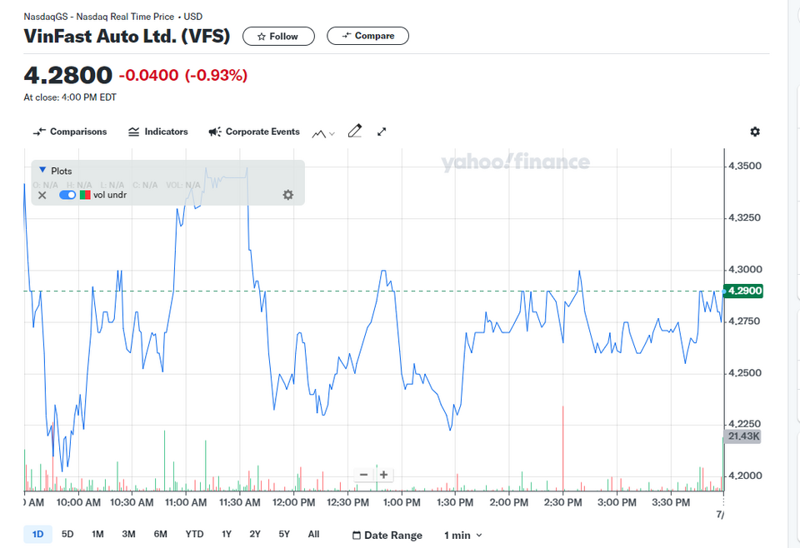
Task: Open the 1 min interval dropdown
Action: 462,536
